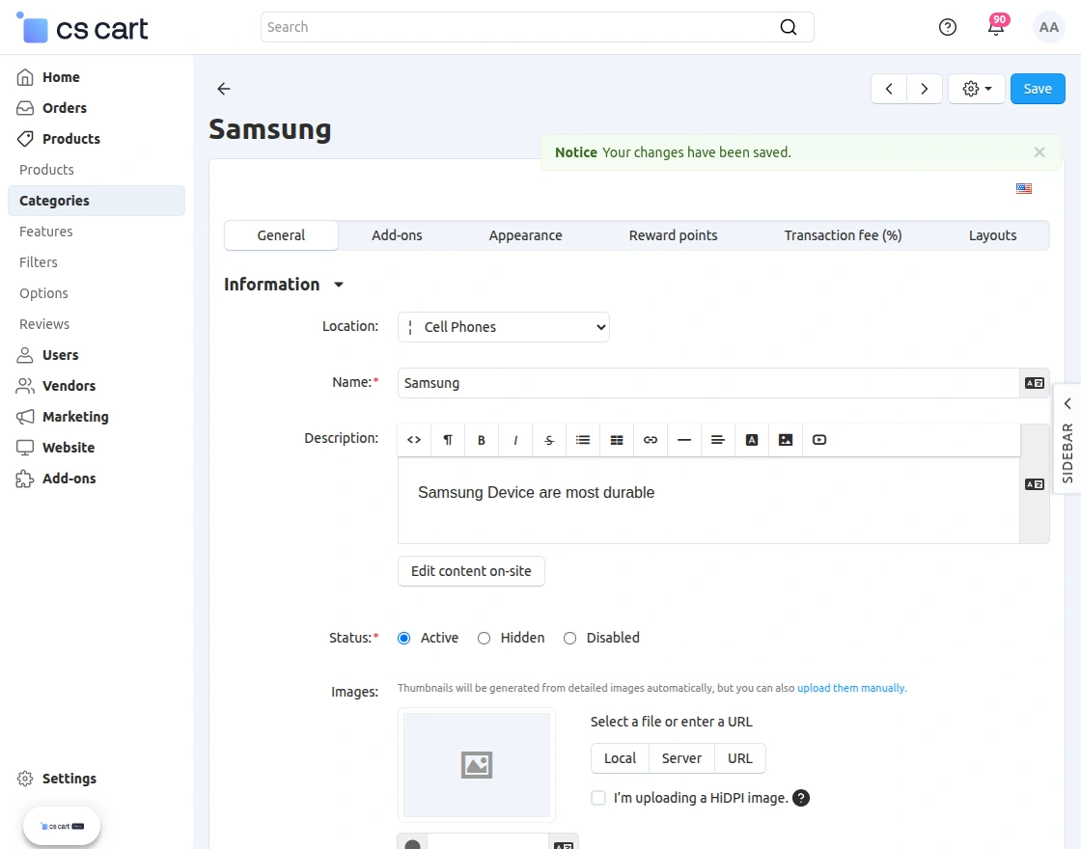Click the upload them manually link
Image resolution: width=1081 pixels, height=849 pixels.
tap(851, 688)
